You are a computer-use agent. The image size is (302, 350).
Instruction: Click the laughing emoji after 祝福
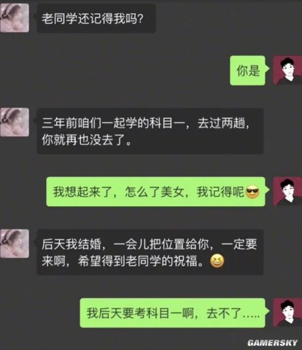(x=217, y=261)
